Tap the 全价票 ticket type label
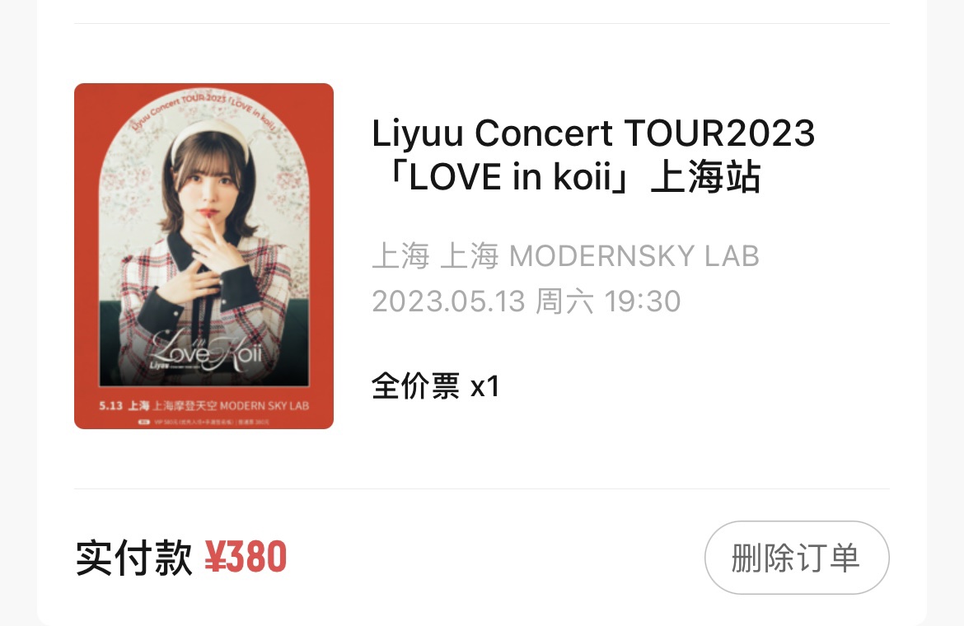 (x=415, y=386)
